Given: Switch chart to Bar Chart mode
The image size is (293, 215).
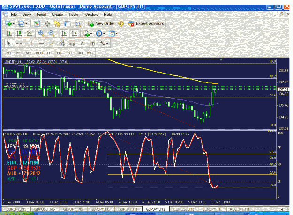Looking at the screenshot, I should 9,34.
